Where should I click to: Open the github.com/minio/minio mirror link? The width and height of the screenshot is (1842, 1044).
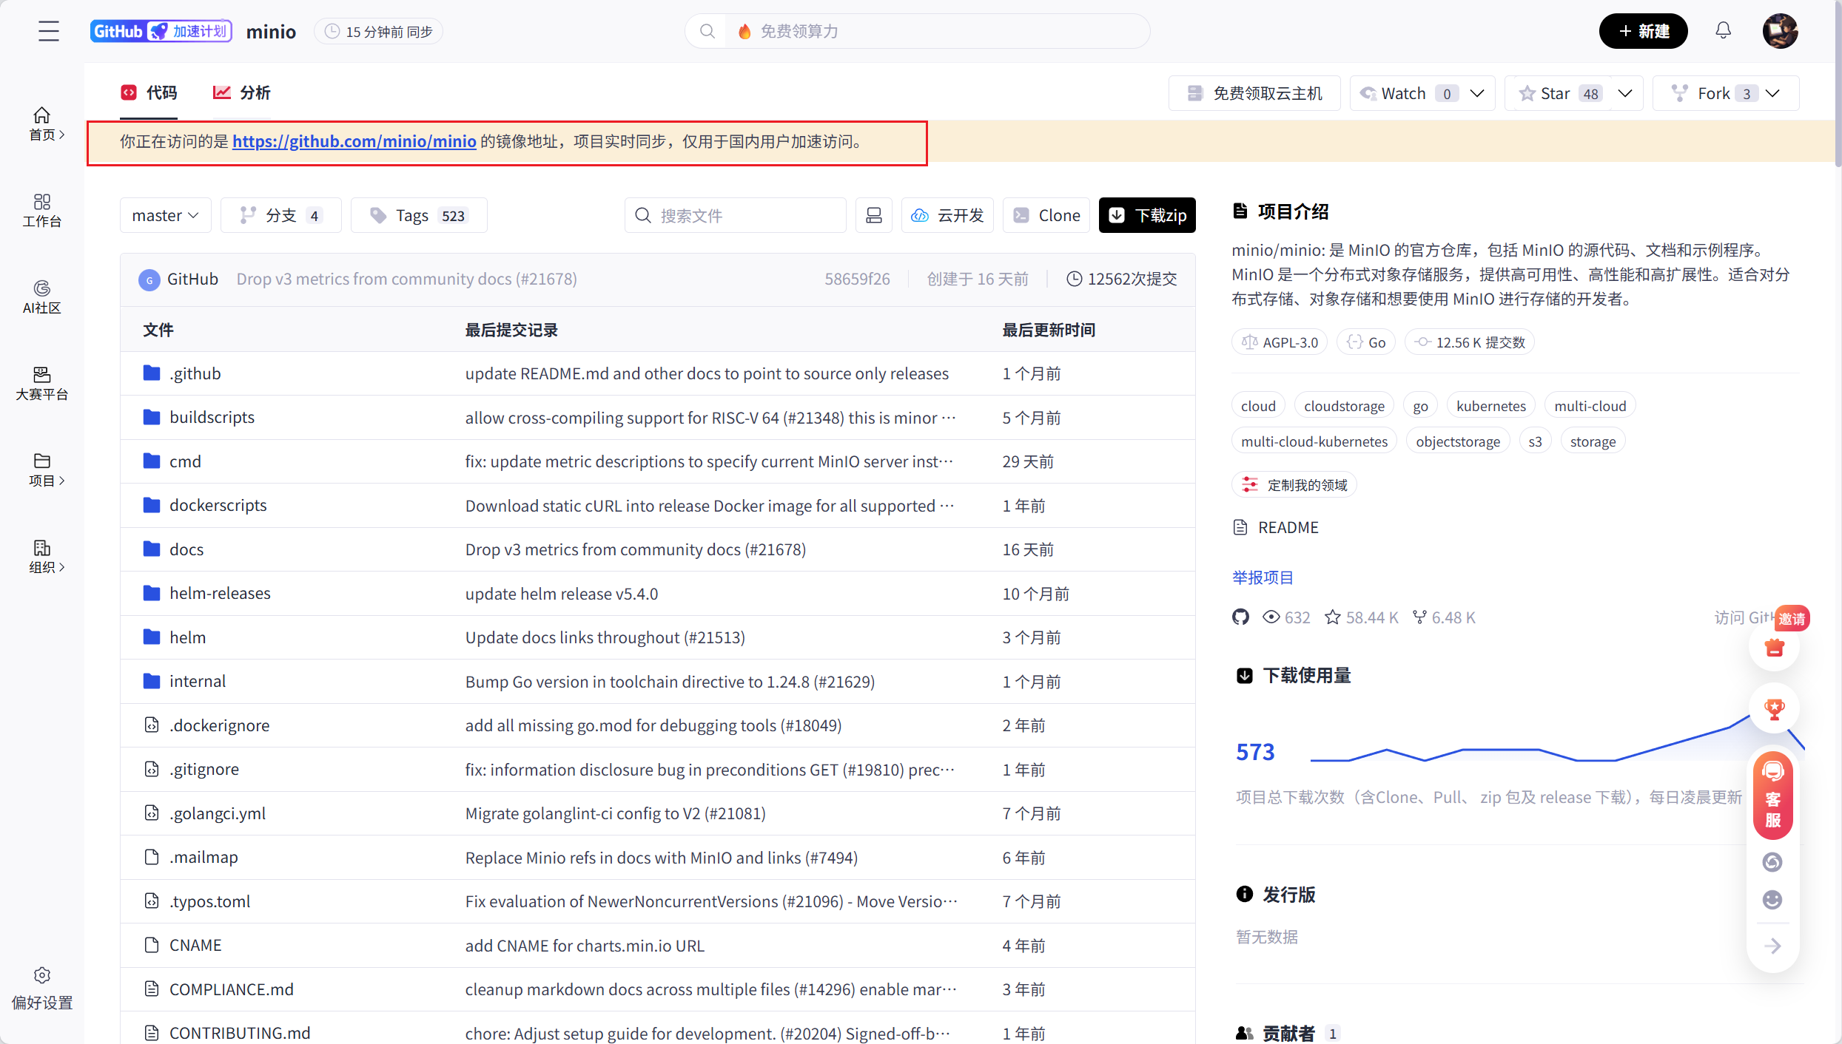pyautogui.click(x=354, y=141)
